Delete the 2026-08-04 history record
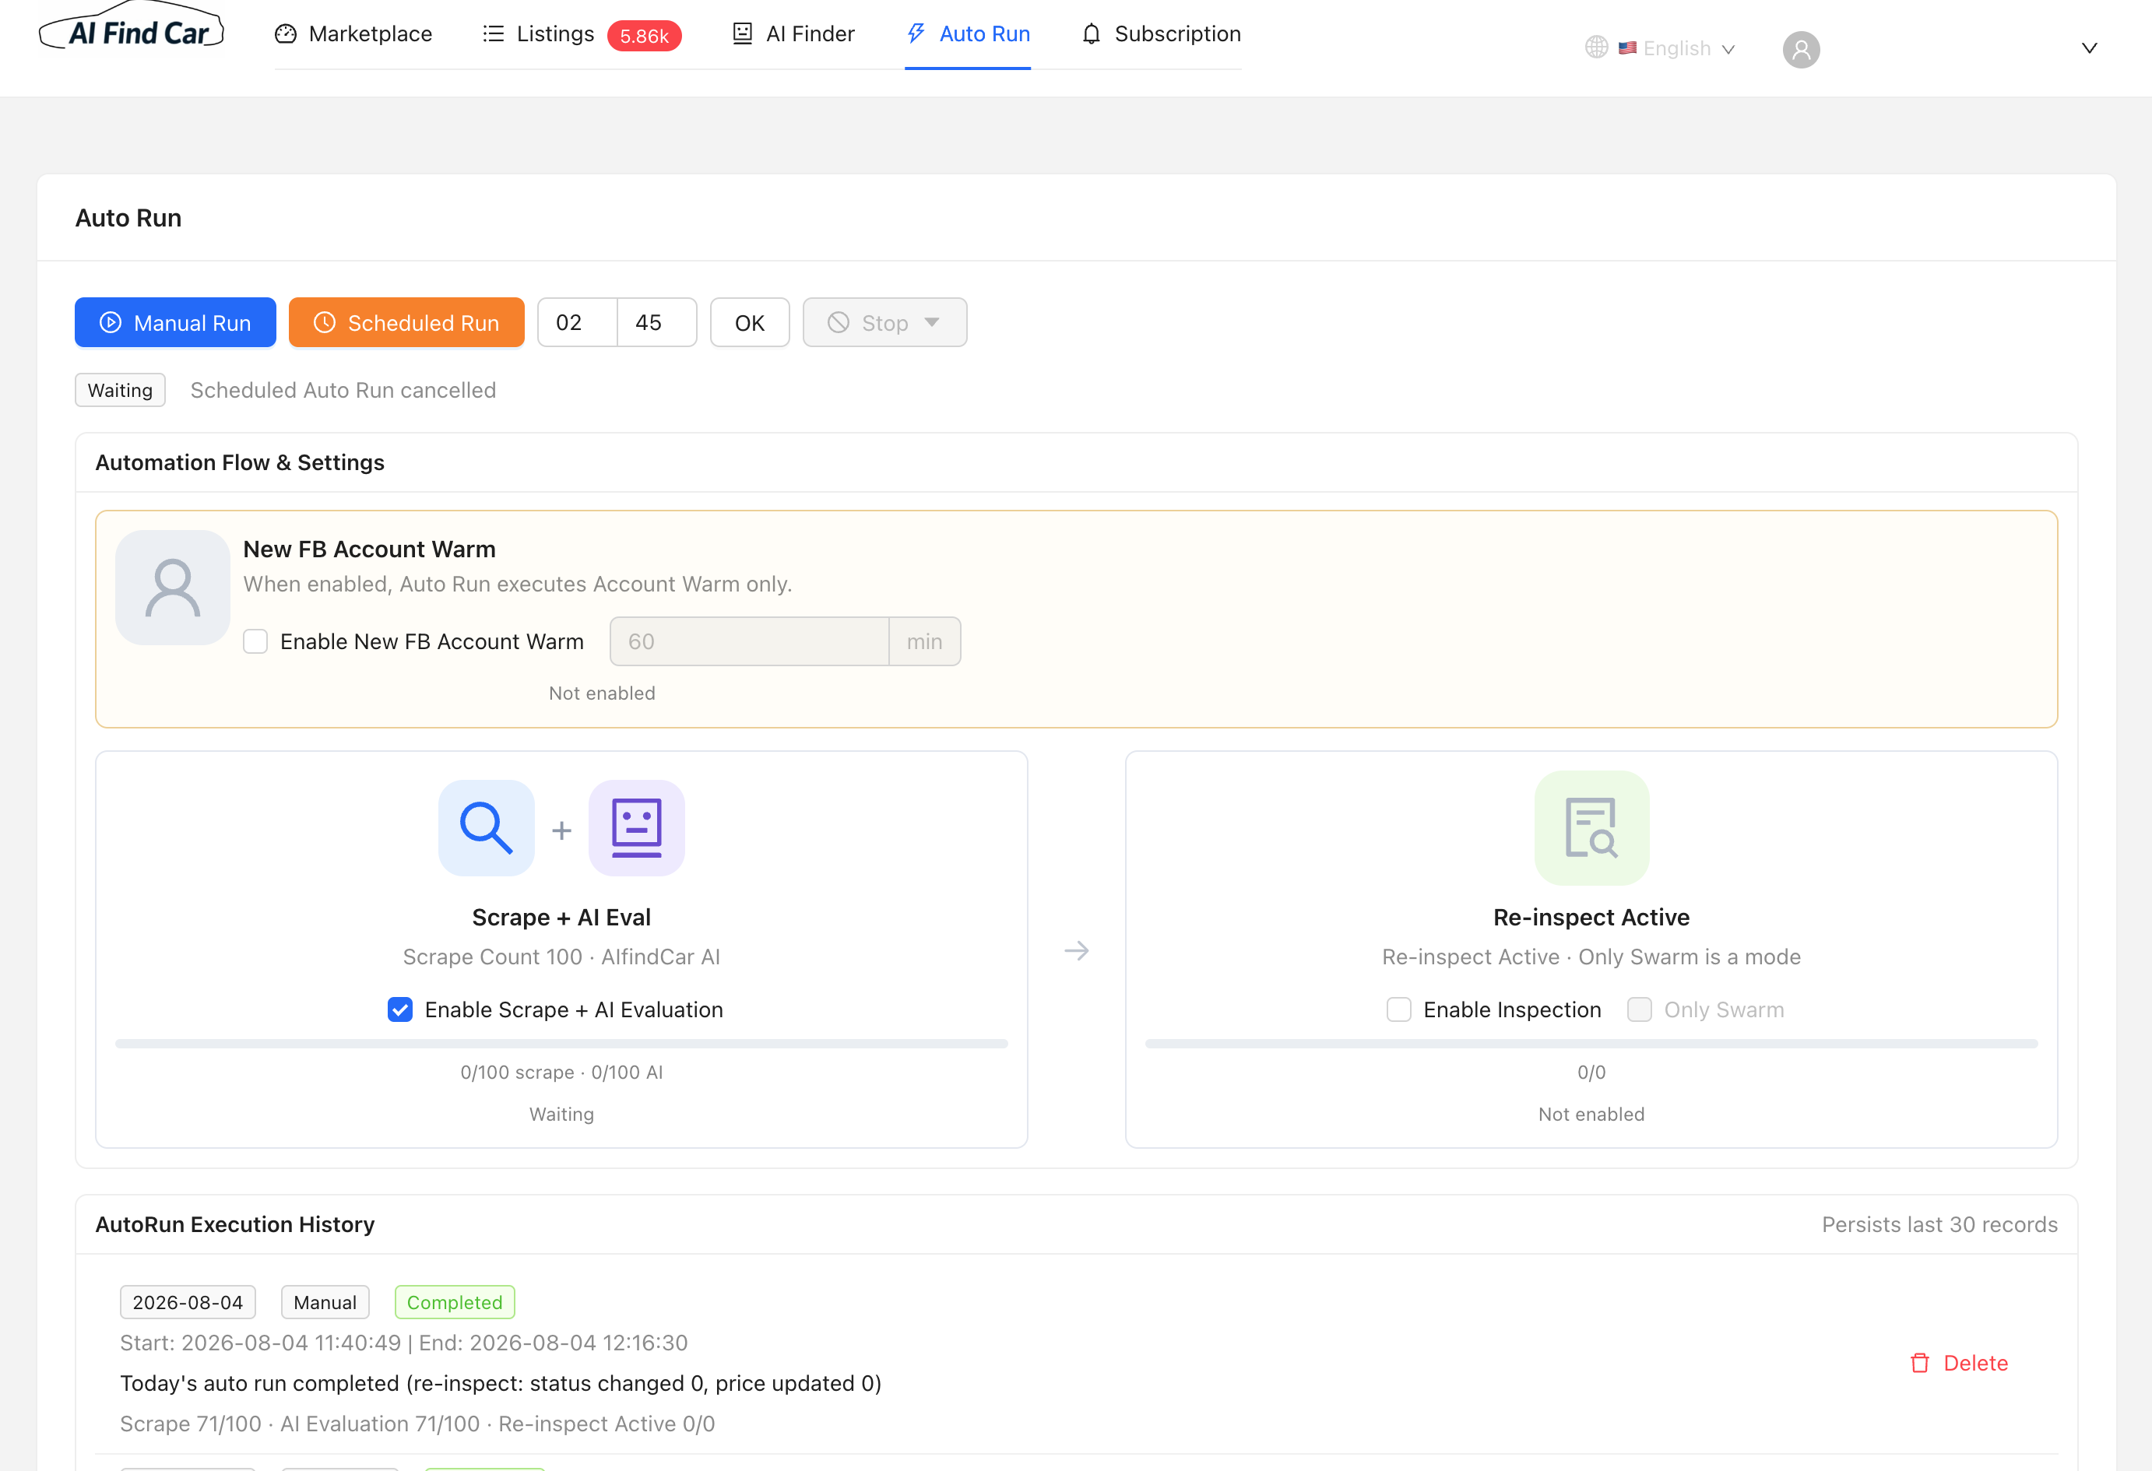Screen dimensions: 2152x1471 [x=1958, y=1363]
